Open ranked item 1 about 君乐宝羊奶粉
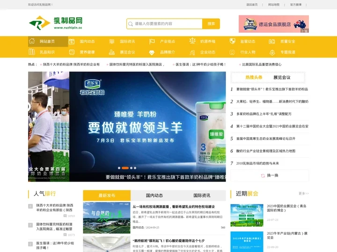Screen dimensions: 337x252 click(272, 89)
